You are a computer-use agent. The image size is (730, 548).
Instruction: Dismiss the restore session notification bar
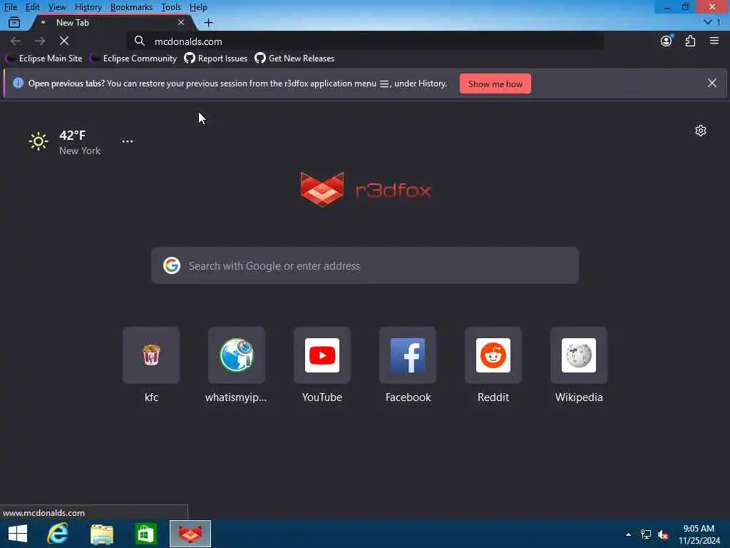coord(712,83)
